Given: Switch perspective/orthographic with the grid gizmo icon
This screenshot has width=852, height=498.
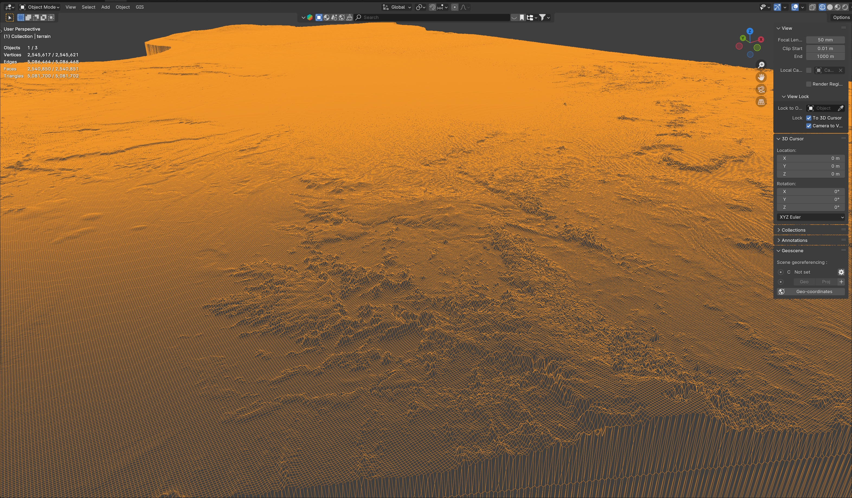Looking at the screenshot, I should point(761,102).
